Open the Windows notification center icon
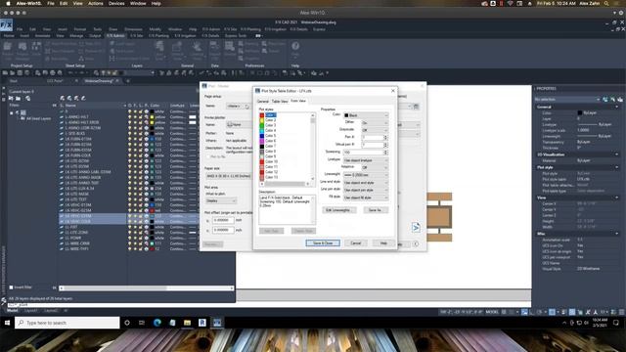The height and width of the screenshot is (352, 626). point(616,323)
